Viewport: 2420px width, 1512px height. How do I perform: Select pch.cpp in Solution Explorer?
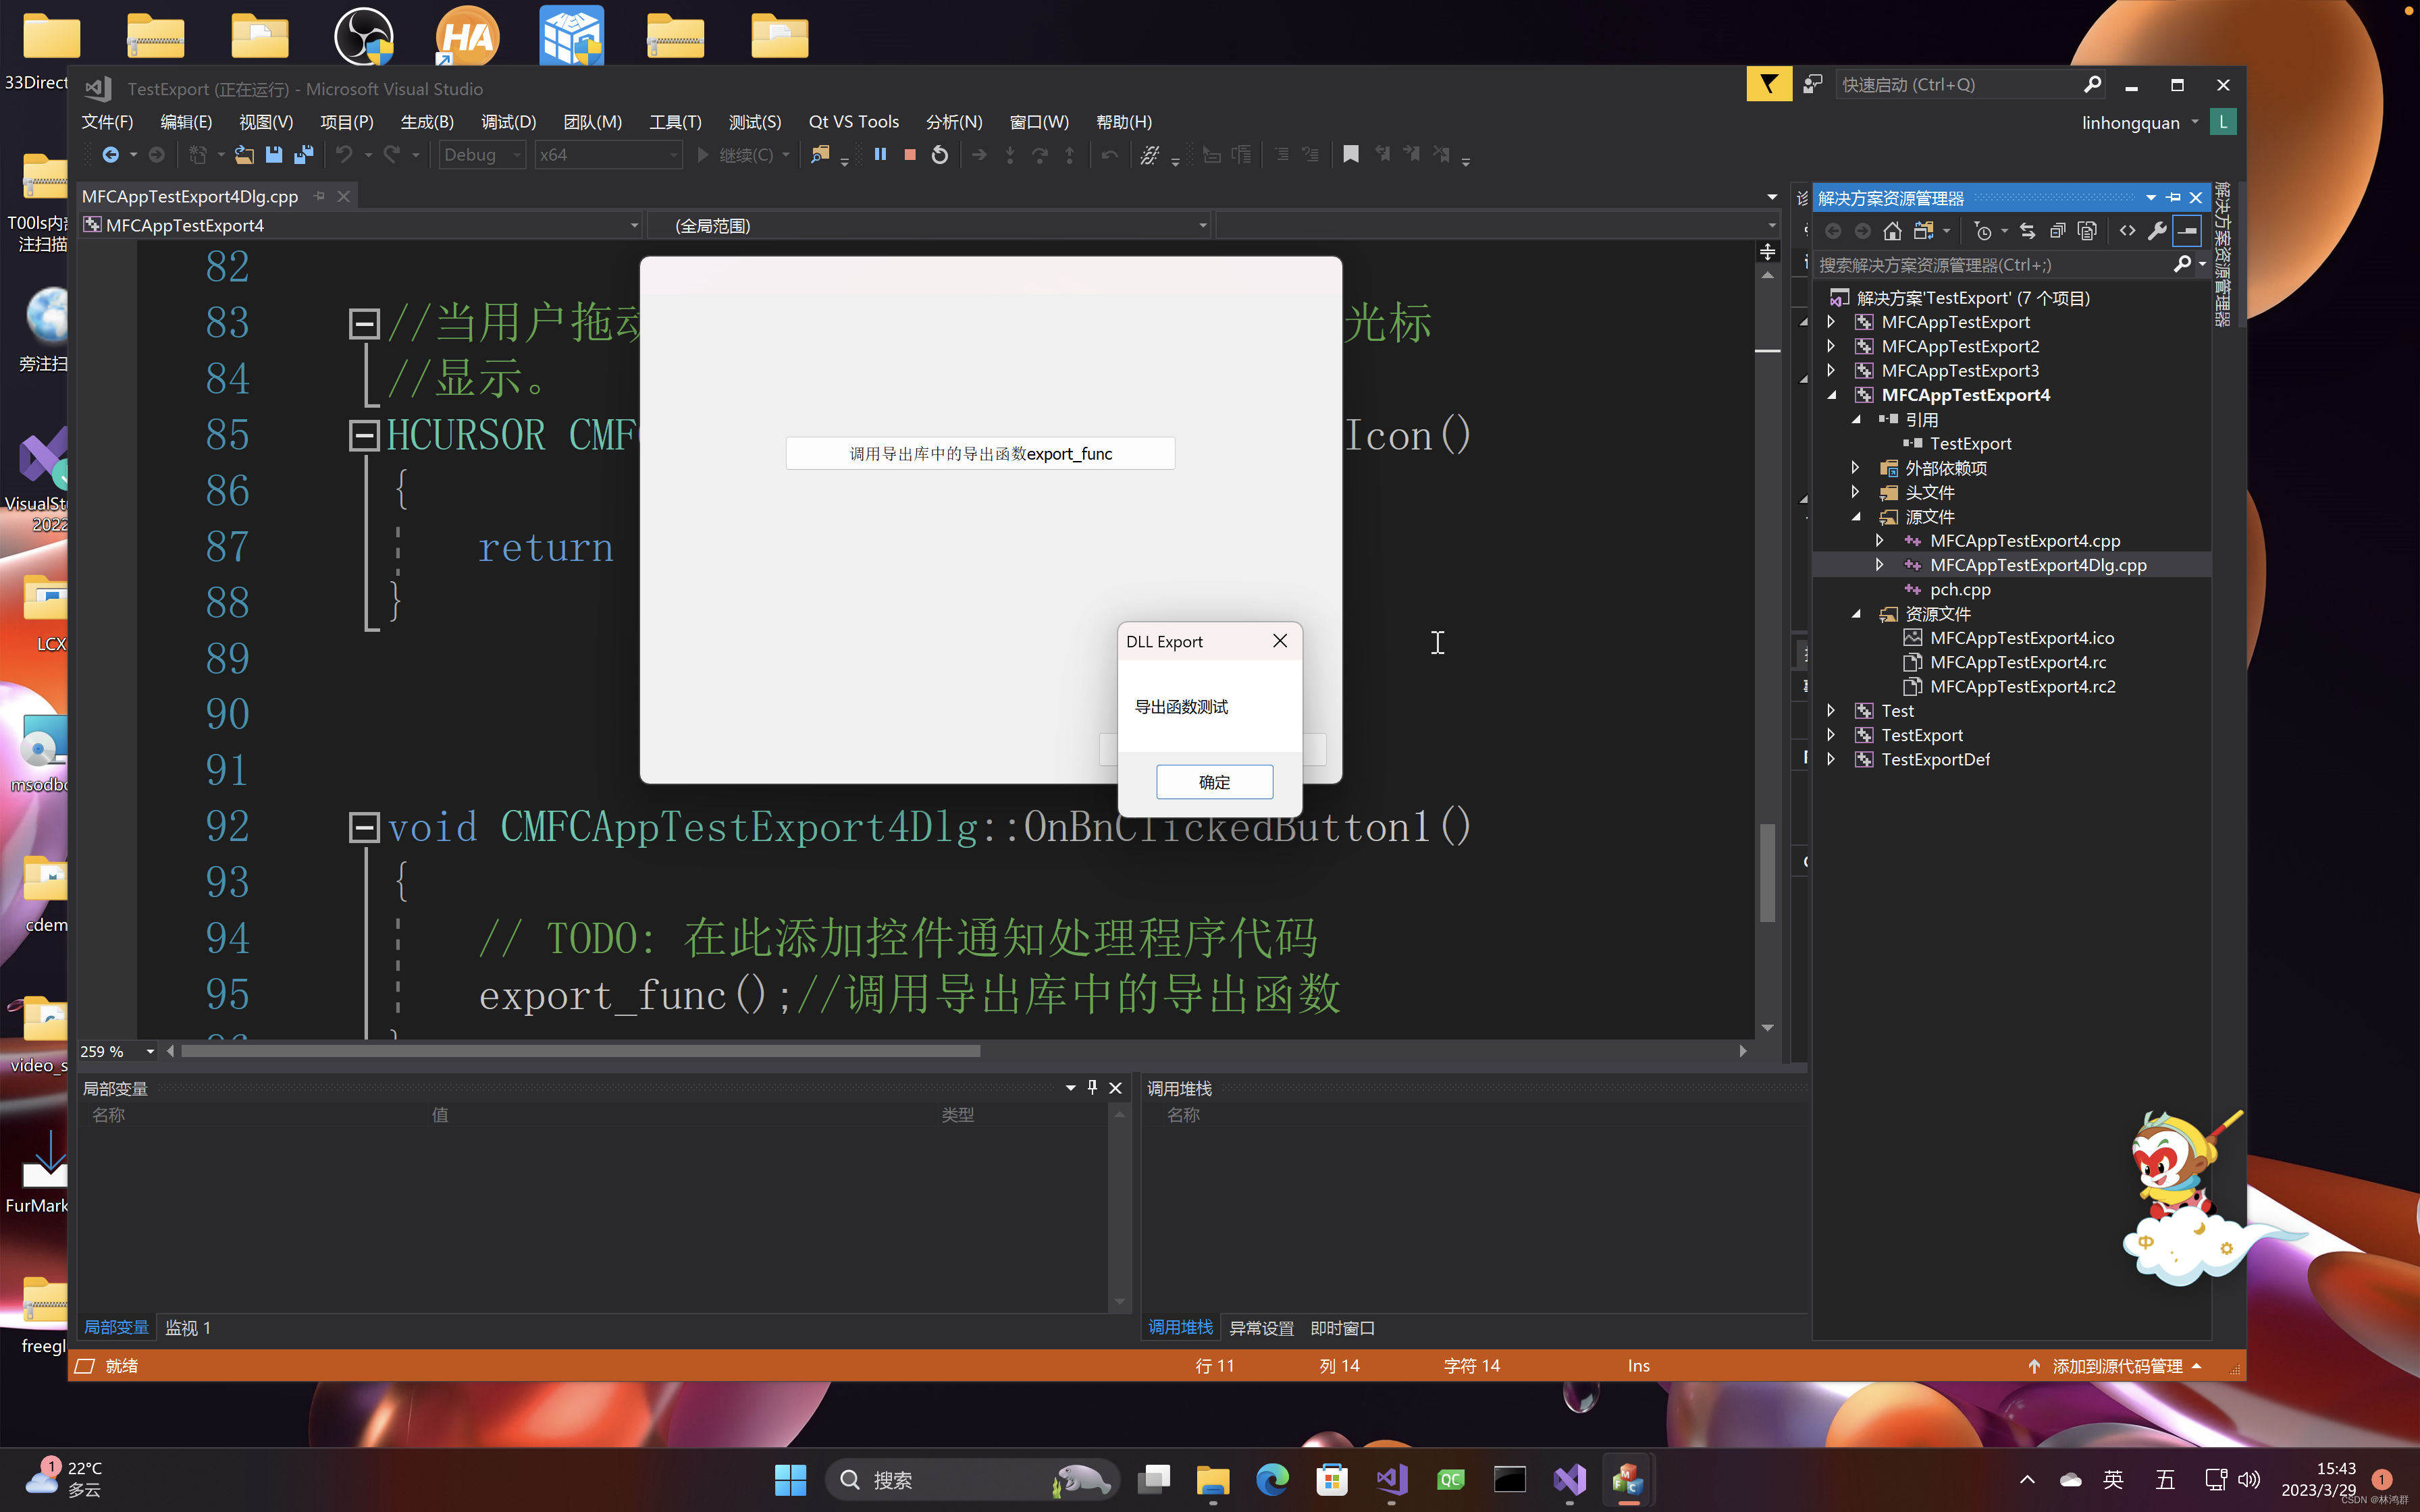(1960, 590)
